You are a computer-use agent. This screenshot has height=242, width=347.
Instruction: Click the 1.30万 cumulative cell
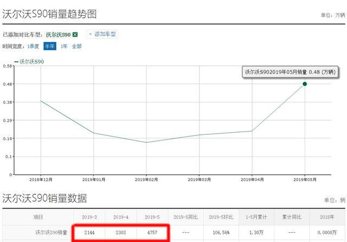tap(256, 232)
